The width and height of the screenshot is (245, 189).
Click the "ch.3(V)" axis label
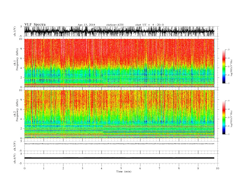coord(15,146)
